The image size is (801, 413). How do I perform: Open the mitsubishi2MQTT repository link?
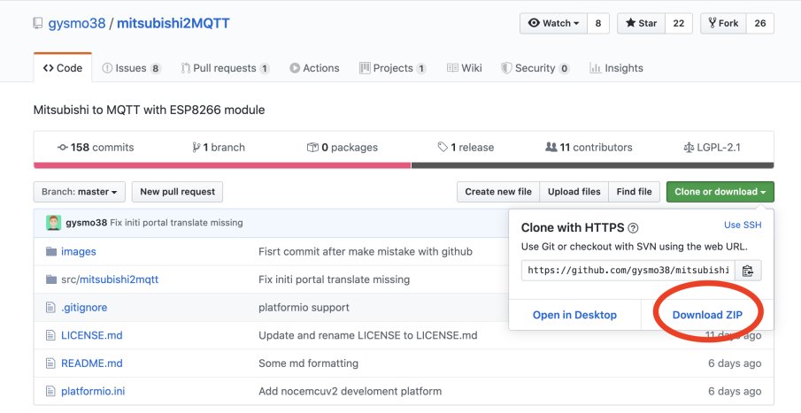[173, 24]
